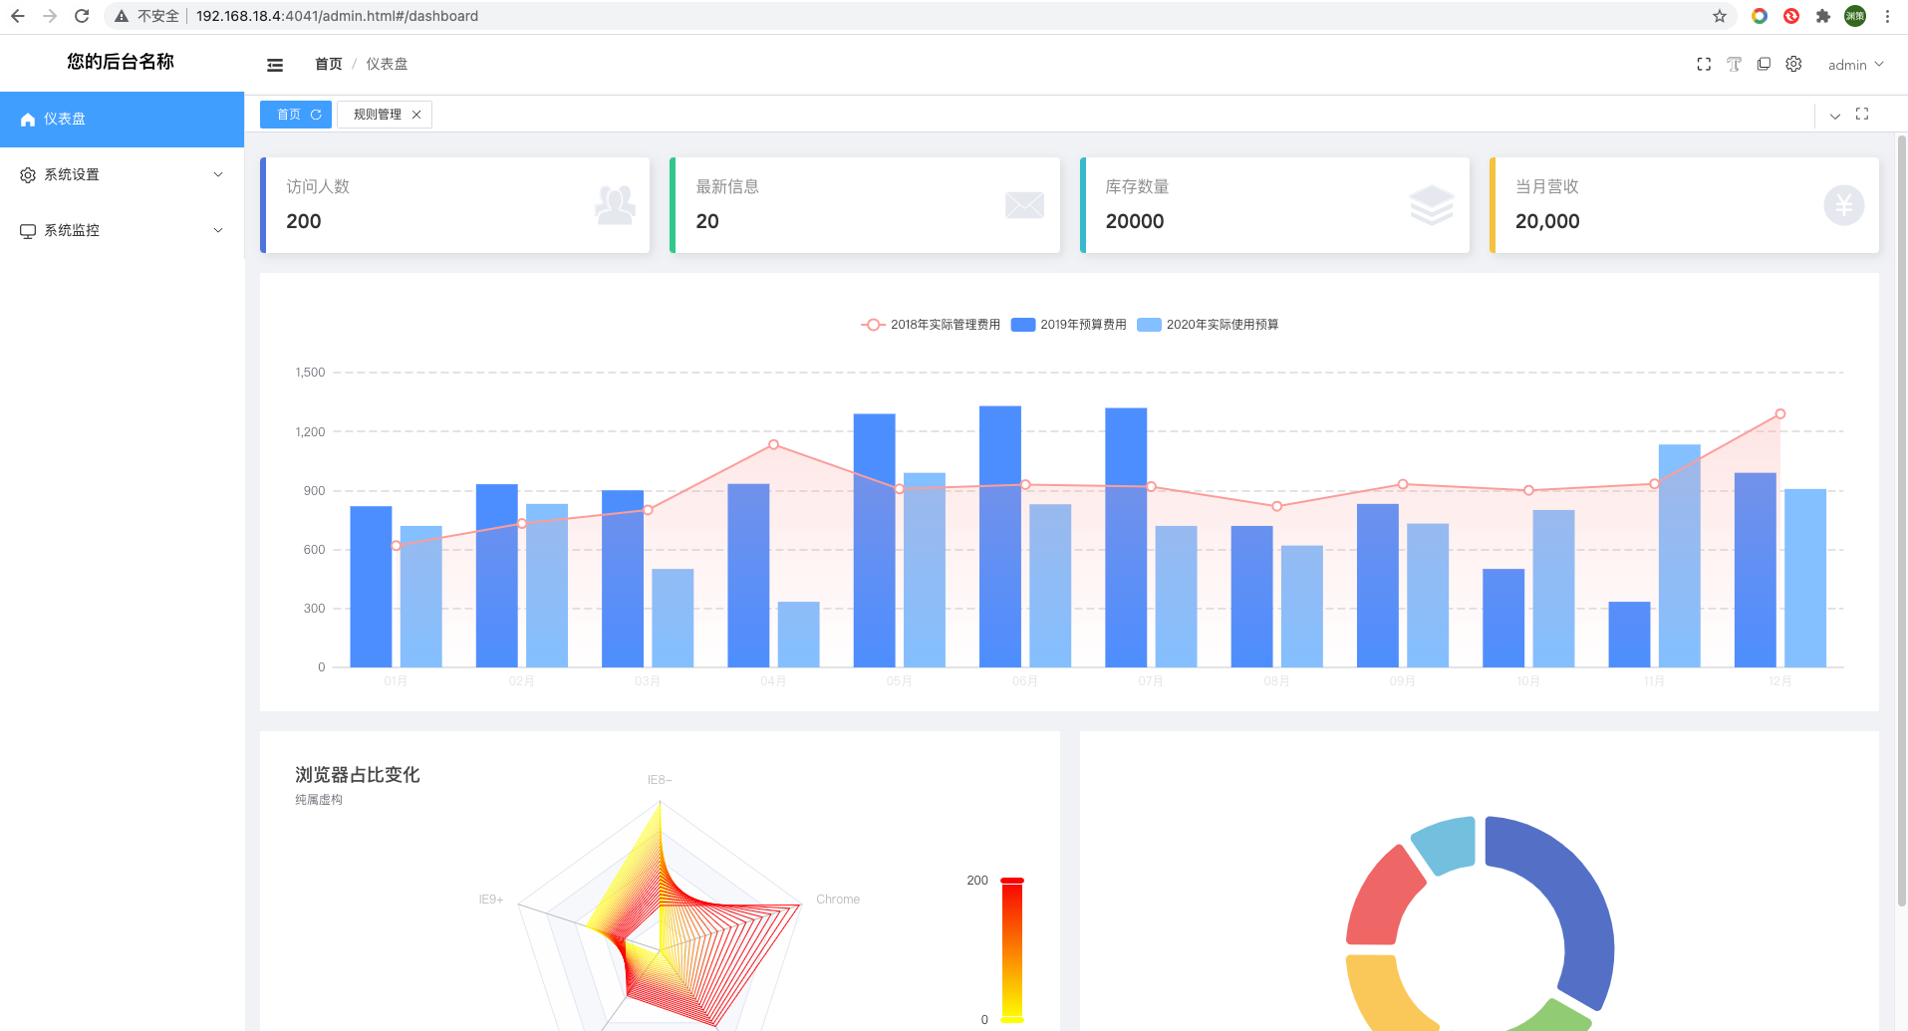Click the 04月 line chart peak point

(773, 445)
